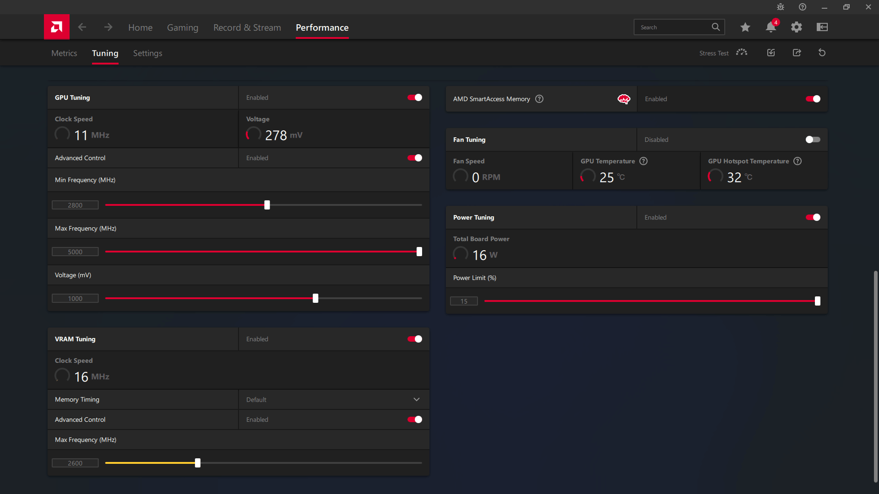
Task: Click the Min Frequency 2800 input box
Action: [x=75, y=205]
